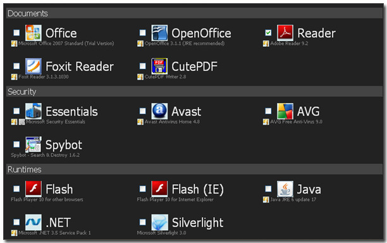Click the AVG colorful icon
The height and width of the screenshot is (243, 387).
click(285, 111)
